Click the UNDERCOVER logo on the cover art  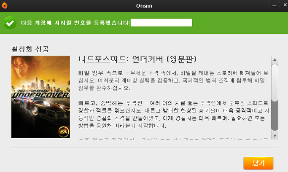point(40,95)
